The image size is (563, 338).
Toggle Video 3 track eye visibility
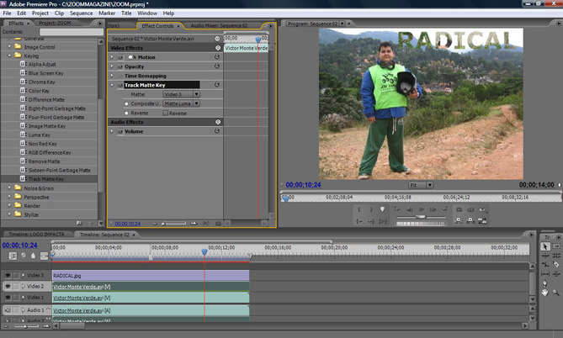(8, 275)
